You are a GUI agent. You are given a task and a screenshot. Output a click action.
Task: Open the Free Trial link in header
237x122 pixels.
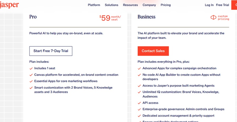[x=223, y=5]
